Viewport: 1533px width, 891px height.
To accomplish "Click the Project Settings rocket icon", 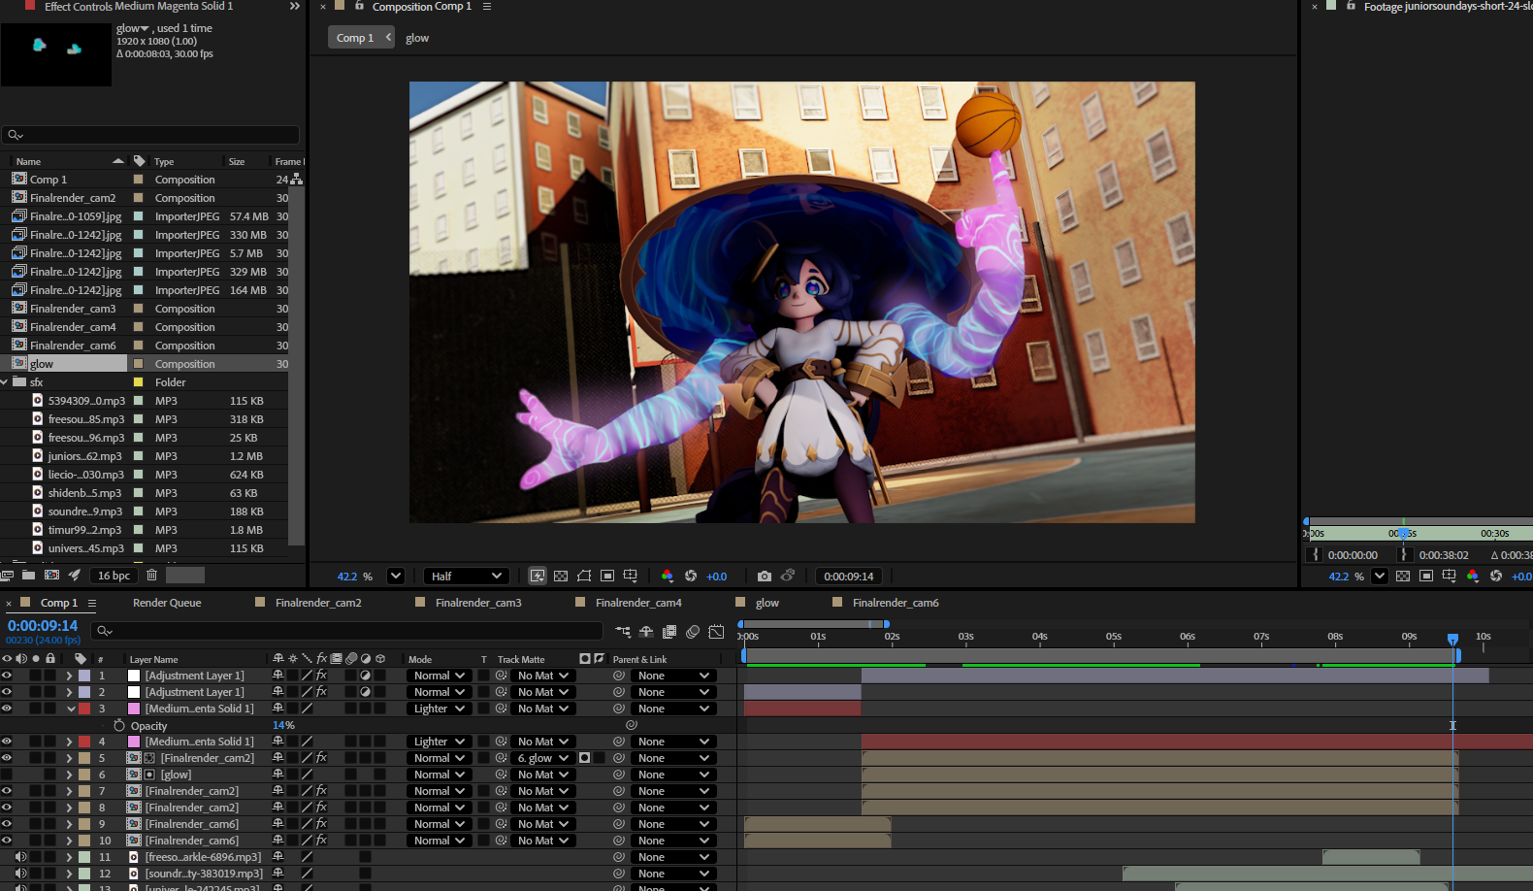I will point(74,576).
